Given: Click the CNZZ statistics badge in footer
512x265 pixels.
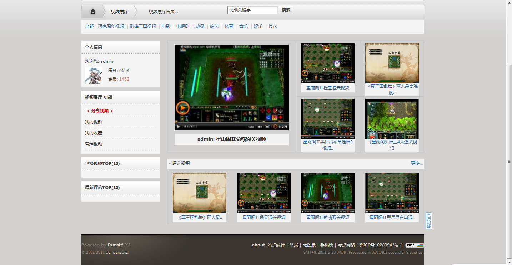Looking at the screenshot, I should click(x=415, y=245).
